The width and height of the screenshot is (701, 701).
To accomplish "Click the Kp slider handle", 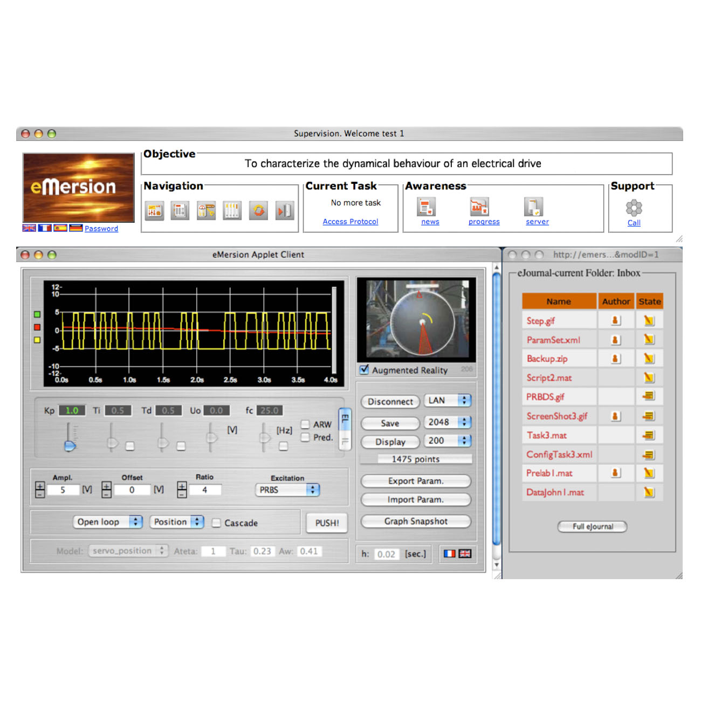I will pos(70,445).
